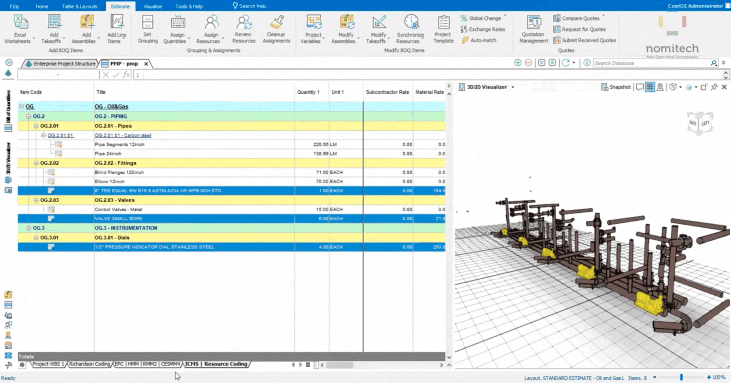Open Set Grouping tool
The height and width of the screenshot is (383, 731).
148,29
